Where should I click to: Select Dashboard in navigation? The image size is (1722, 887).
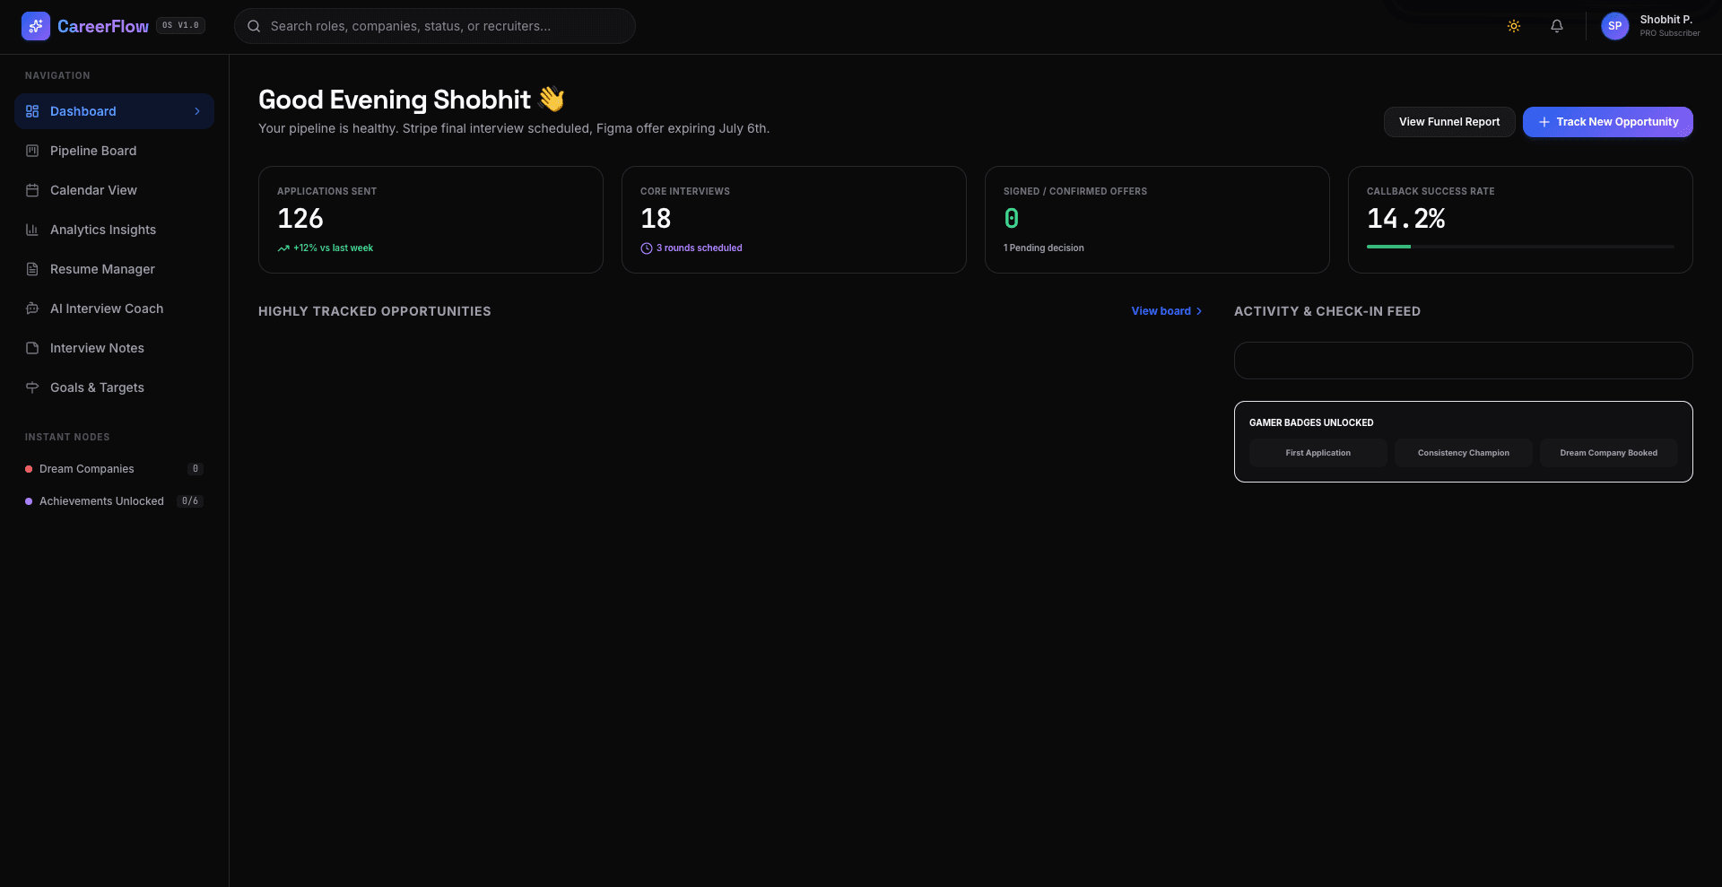pyautogui.click(x=114, y=111)
